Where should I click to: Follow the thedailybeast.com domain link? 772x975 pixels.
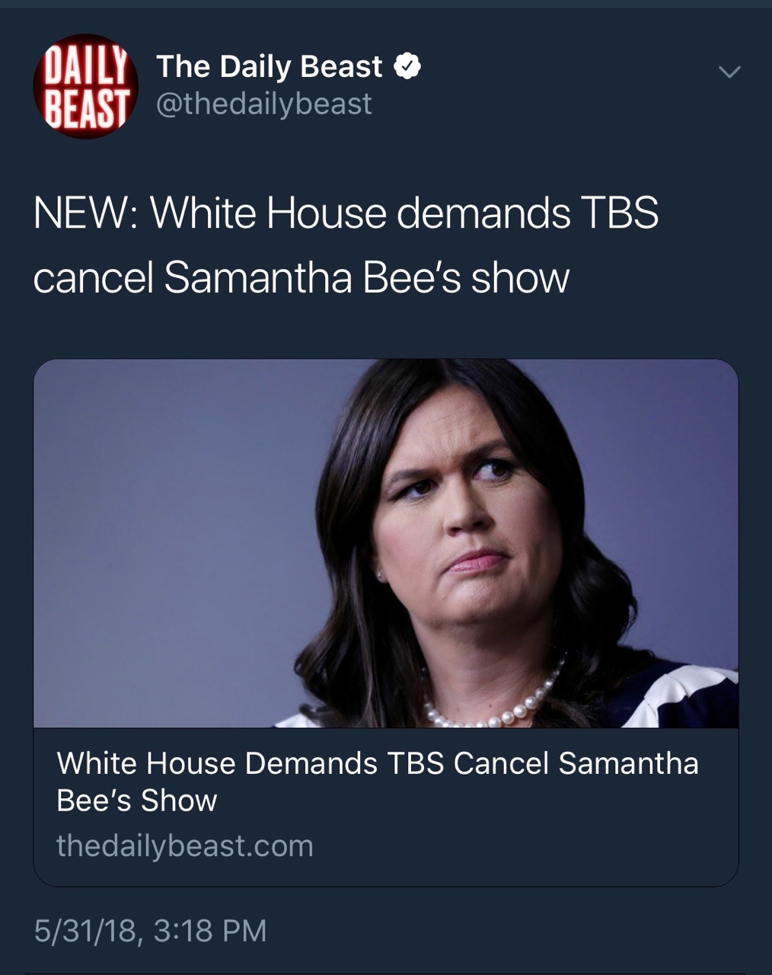pyautogui.click(x=185, y=846)
